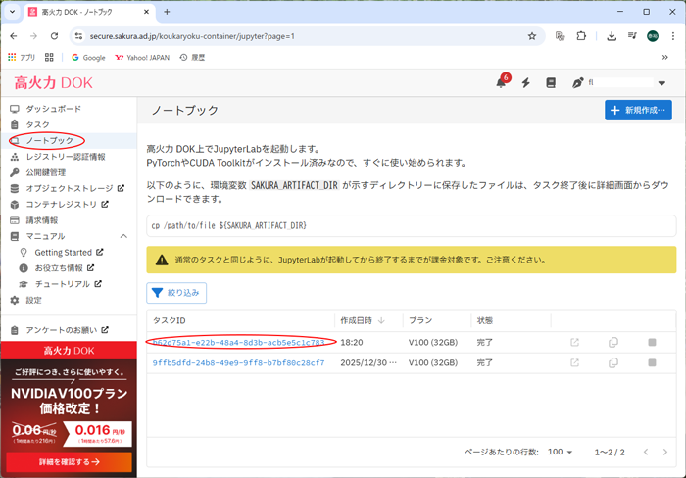This screenshot has width=686, height=478.
Task: Open the アプリ bookmarks shortcut
Action: pyautogui.click(x=22, y=57)
